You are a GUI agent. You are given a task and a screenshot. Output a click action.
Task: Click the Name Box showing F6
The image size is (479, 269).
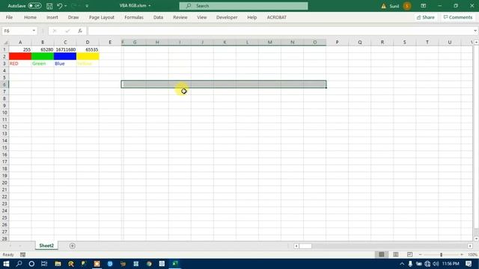16,31
